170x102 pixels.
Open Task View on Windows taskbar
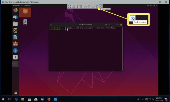pyautogui.click(x=9, y=99)
